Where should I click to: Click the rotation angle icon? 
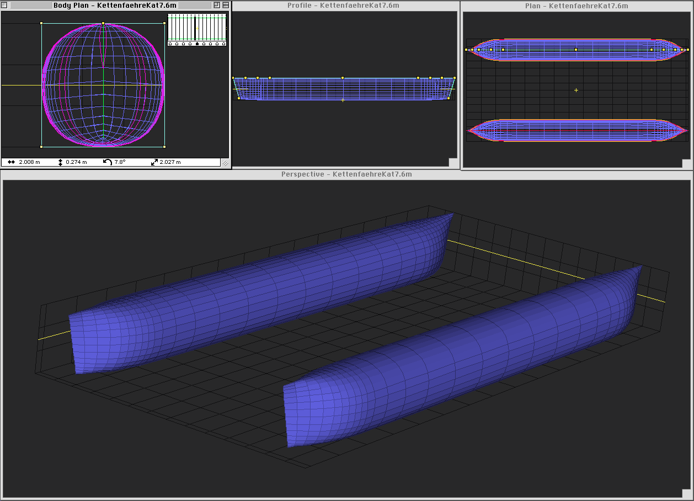point(108,162)
